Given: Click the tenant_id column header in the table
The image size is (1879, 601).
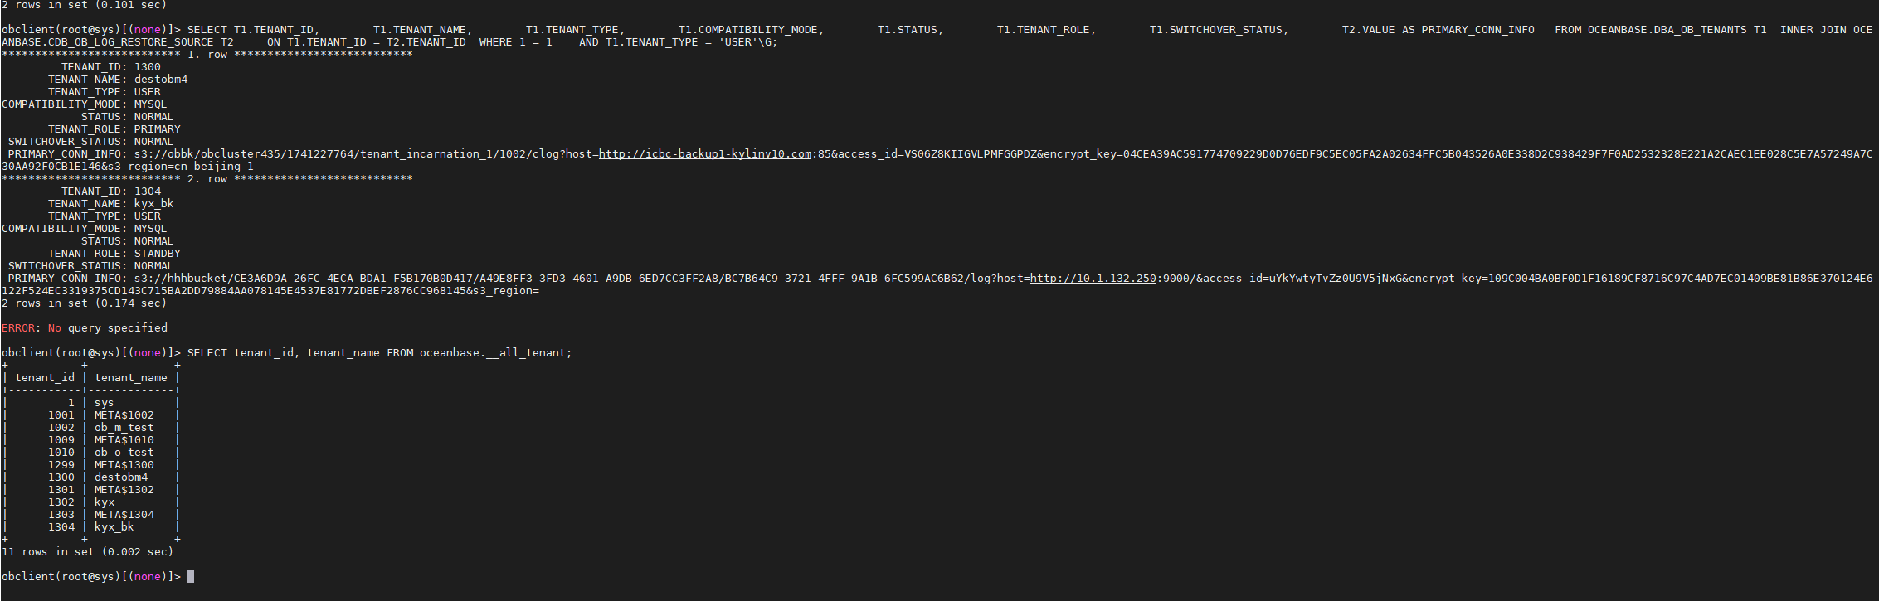Looking at the screenshot, I should click(x=45, y=378).
